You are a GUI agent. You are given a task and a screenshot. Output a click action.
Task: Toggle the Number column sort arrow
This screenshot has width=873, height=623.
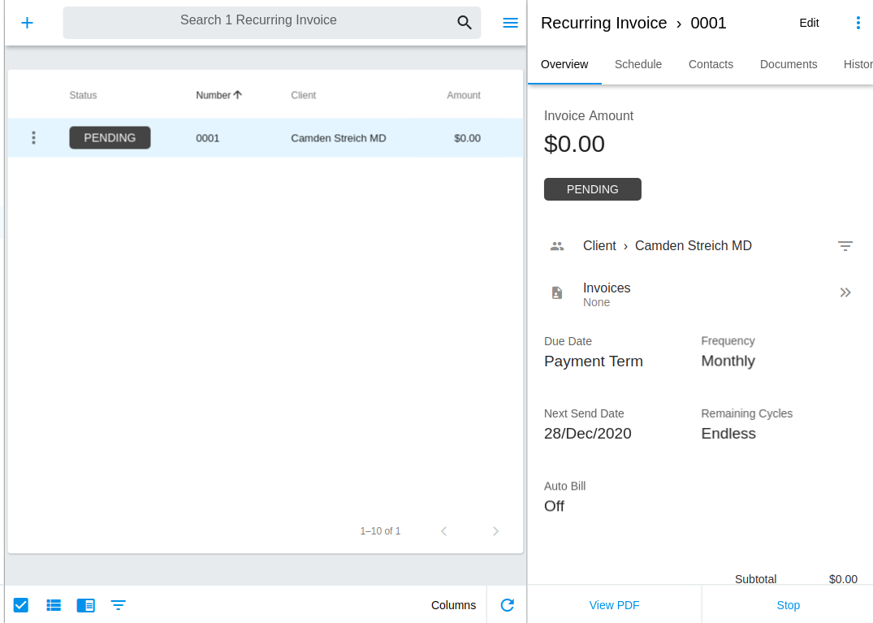click(x=237, y=94)
